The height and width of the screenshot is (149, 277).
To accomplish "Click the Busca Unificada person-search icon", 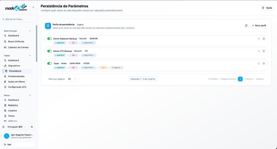I will tap(5, 42).
